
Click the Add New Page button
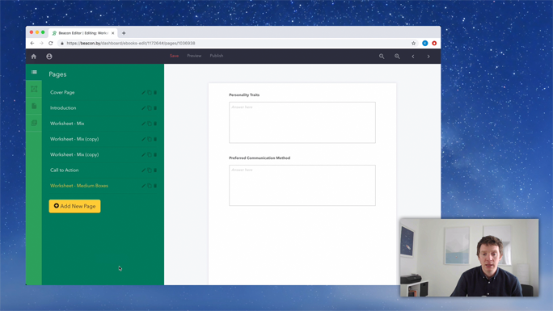[x=74, y=206]
